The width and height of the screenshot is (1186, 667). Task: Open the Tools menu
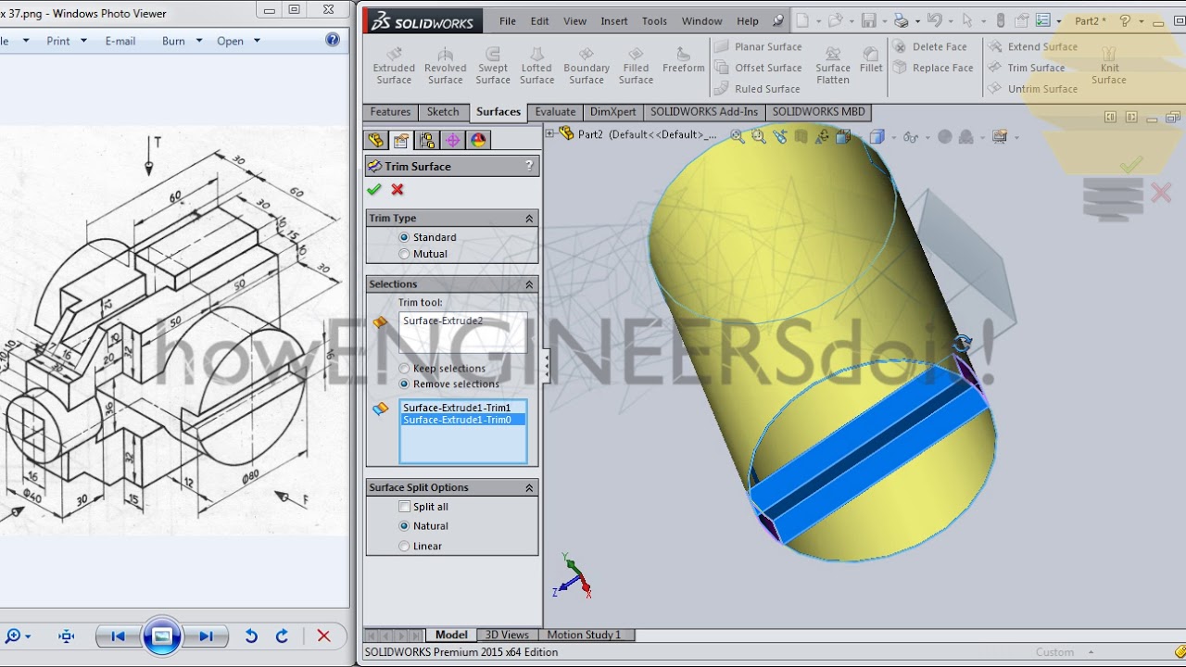[654, 21]
